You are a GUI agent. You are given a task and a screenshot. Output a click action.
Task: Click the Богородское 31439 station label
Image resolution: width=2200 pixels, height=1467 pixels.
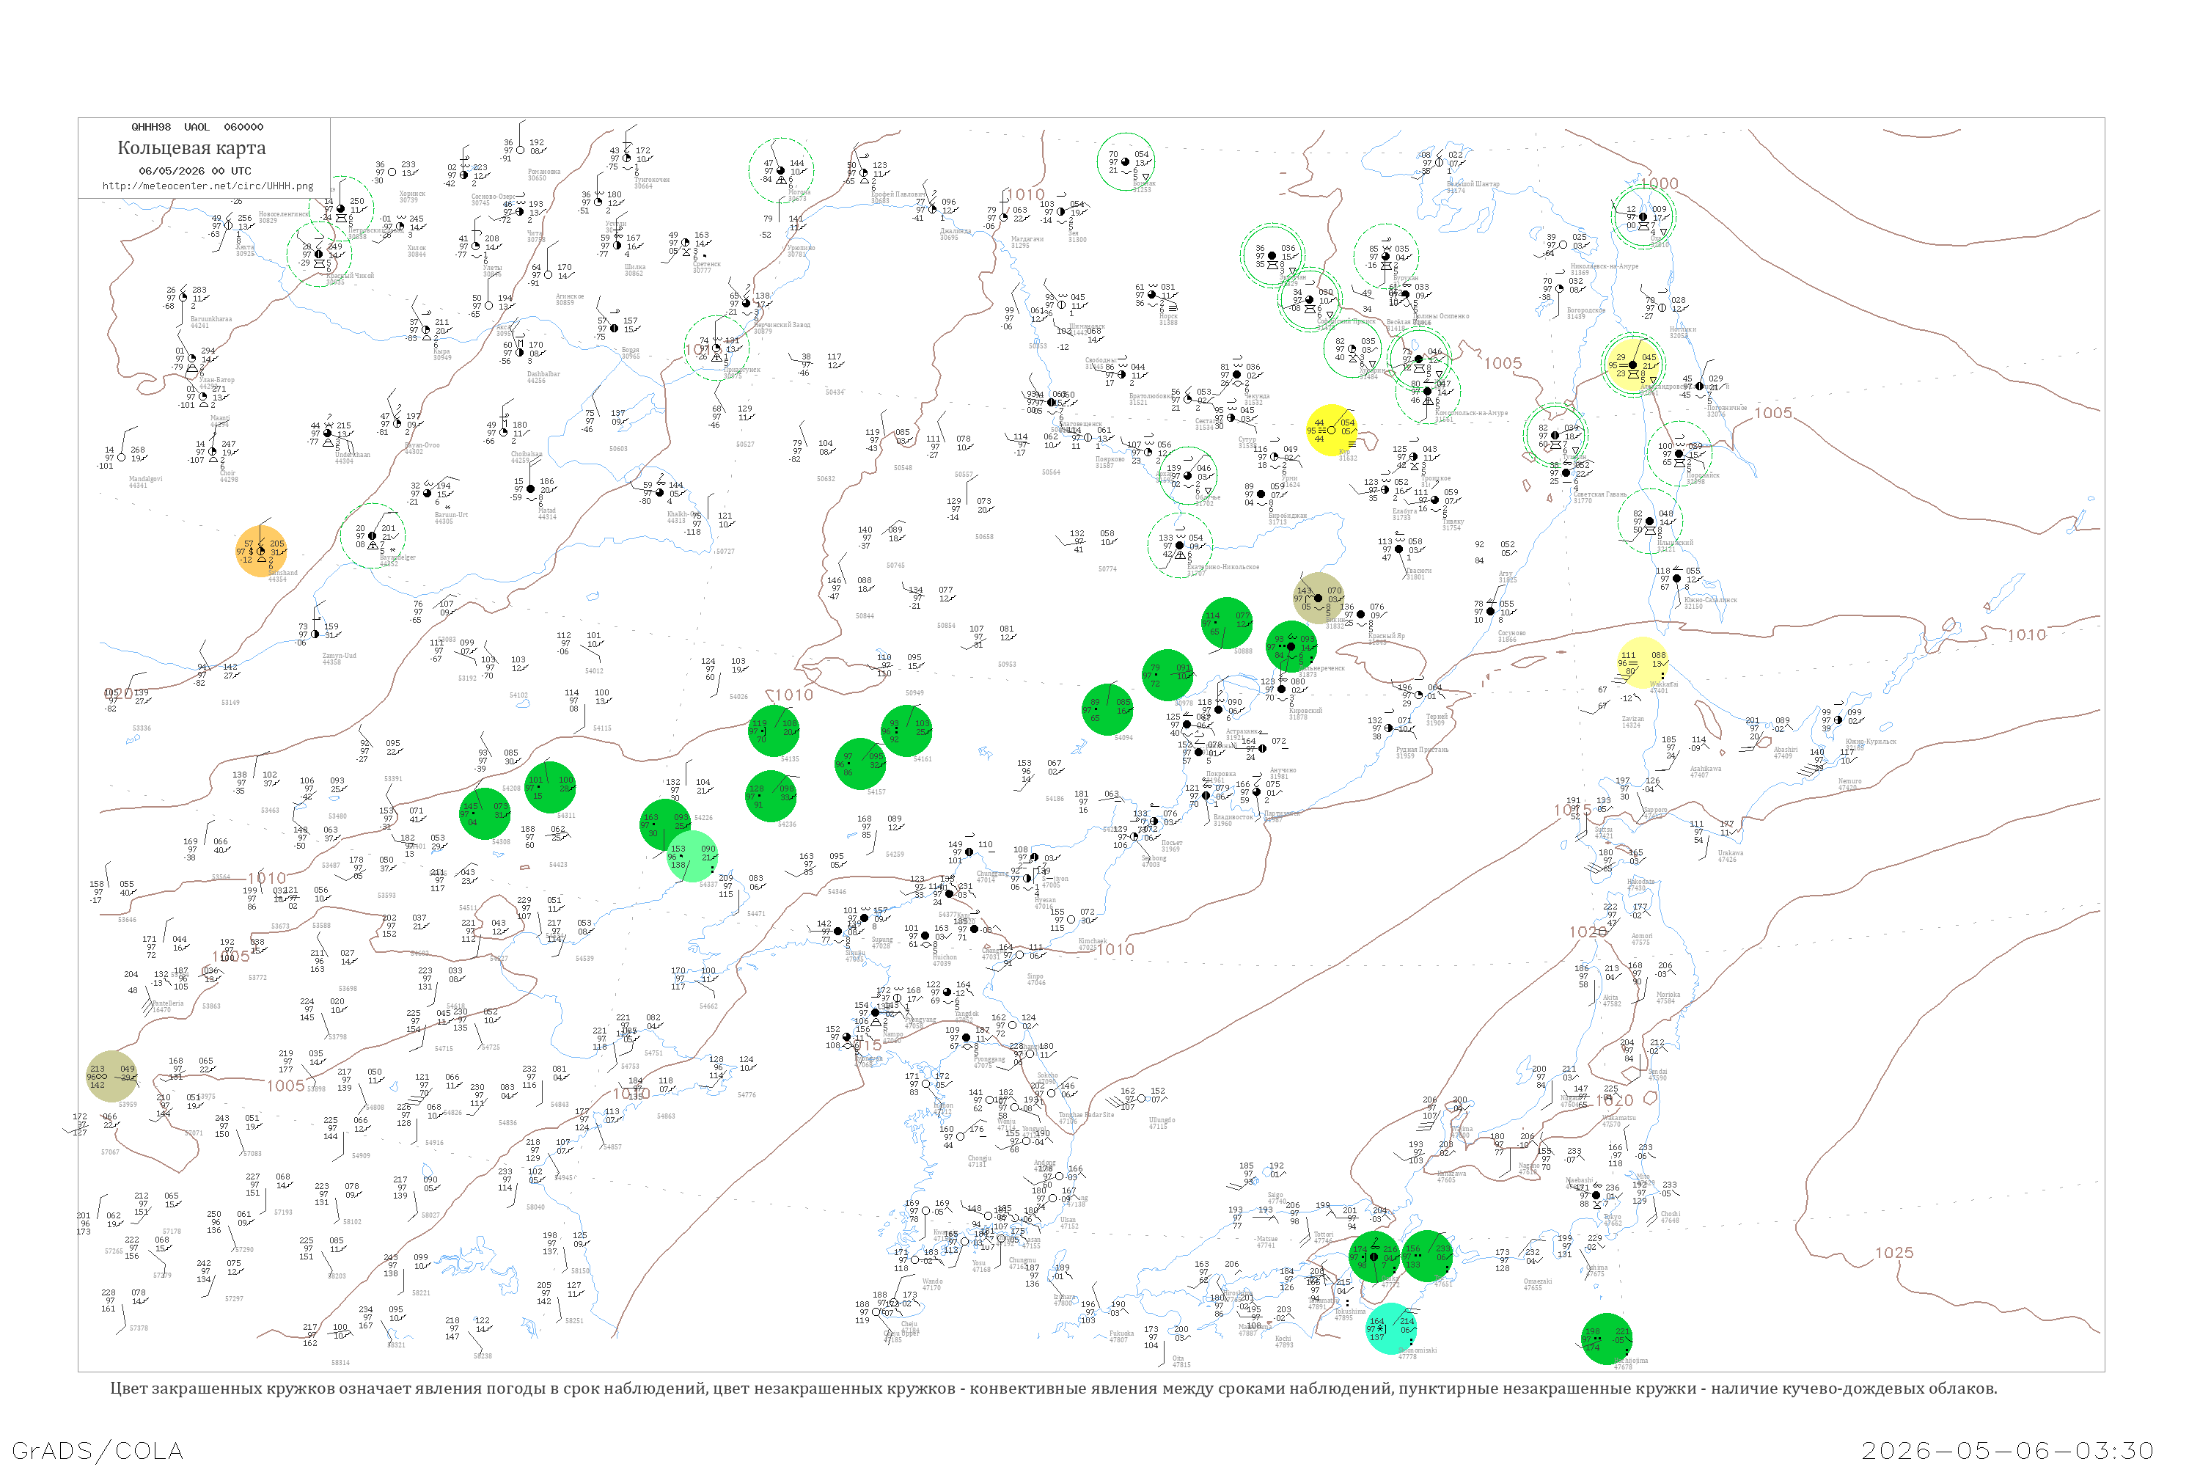[1585, 312]
